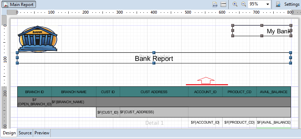Click the band layout icon in toolbar
Screen dimensions: 301x139
point(223,4)
